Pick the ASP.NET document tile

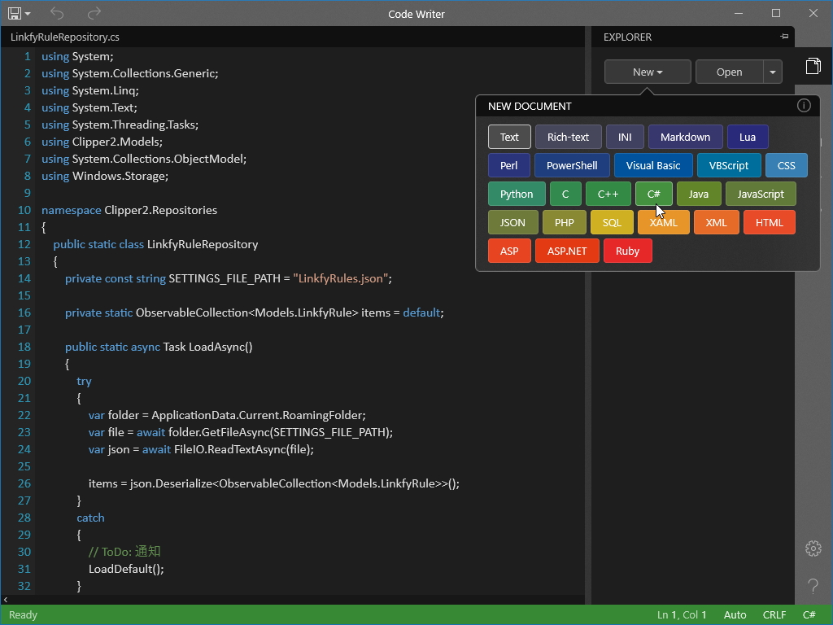(567, 251)
